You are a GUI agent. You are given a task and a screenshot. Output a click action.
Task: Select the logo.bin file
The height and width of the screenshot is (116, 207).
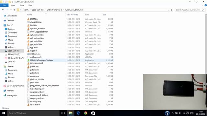click(x=34, y=51)
